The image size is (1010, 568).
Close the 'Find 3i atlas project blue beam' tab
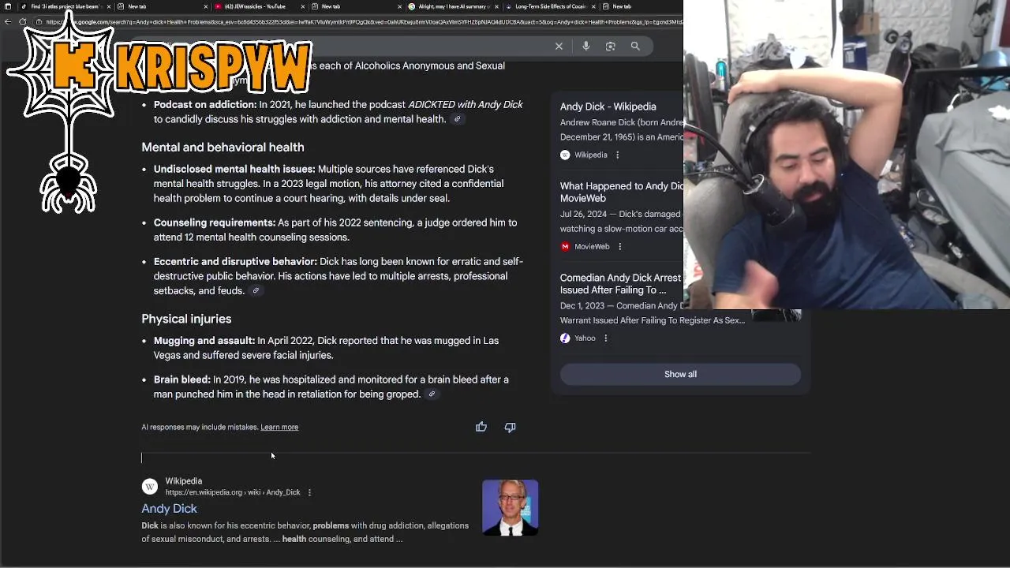pyautogui.click(x=109, y=6)
